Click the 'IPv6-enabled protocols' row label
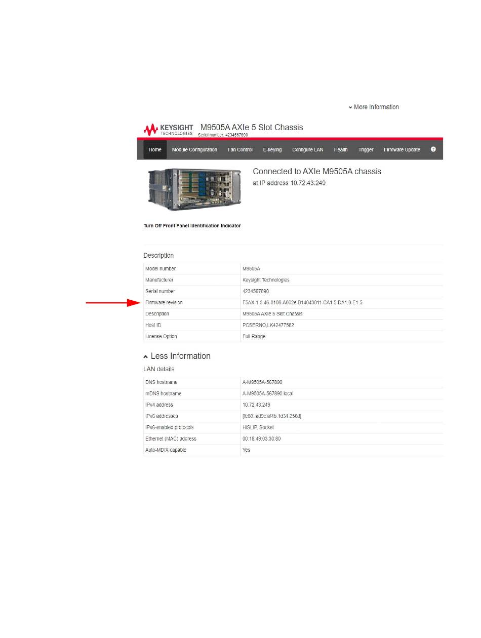This screenshot has height=638, width=481. [170, 427]
